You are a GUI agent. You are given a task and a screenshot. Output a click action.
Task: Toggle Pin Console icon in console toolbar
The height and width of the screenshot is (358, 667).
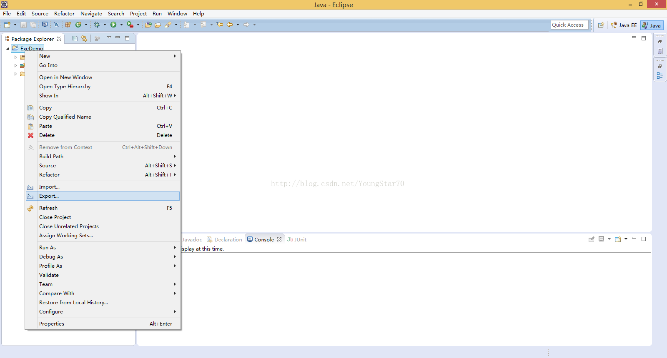pos(591,239)
